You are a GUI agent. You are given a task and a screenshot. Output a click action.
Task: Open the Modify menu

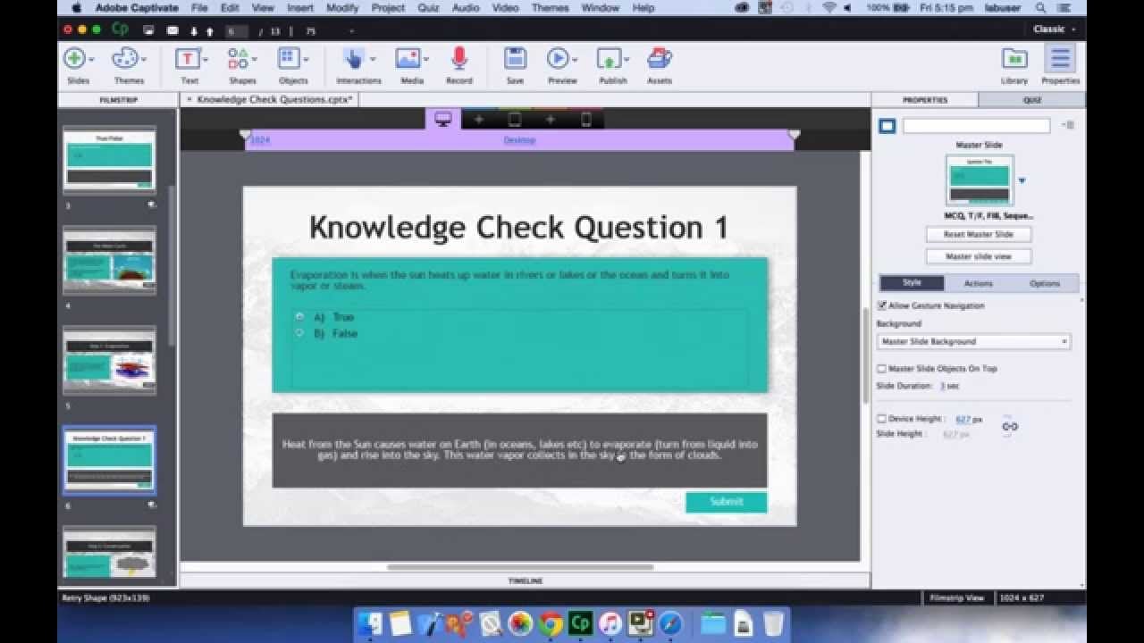coord(342,8)
